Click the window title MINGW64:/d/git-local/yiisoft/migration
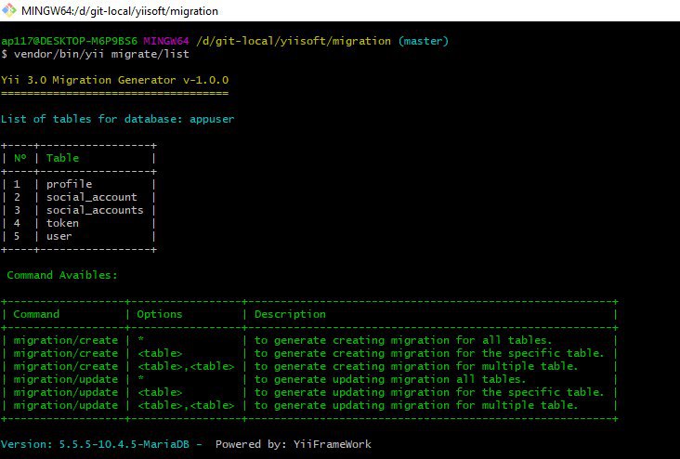Image resolution: width=680 pixels, height=459 pixels. pos(120,11)
